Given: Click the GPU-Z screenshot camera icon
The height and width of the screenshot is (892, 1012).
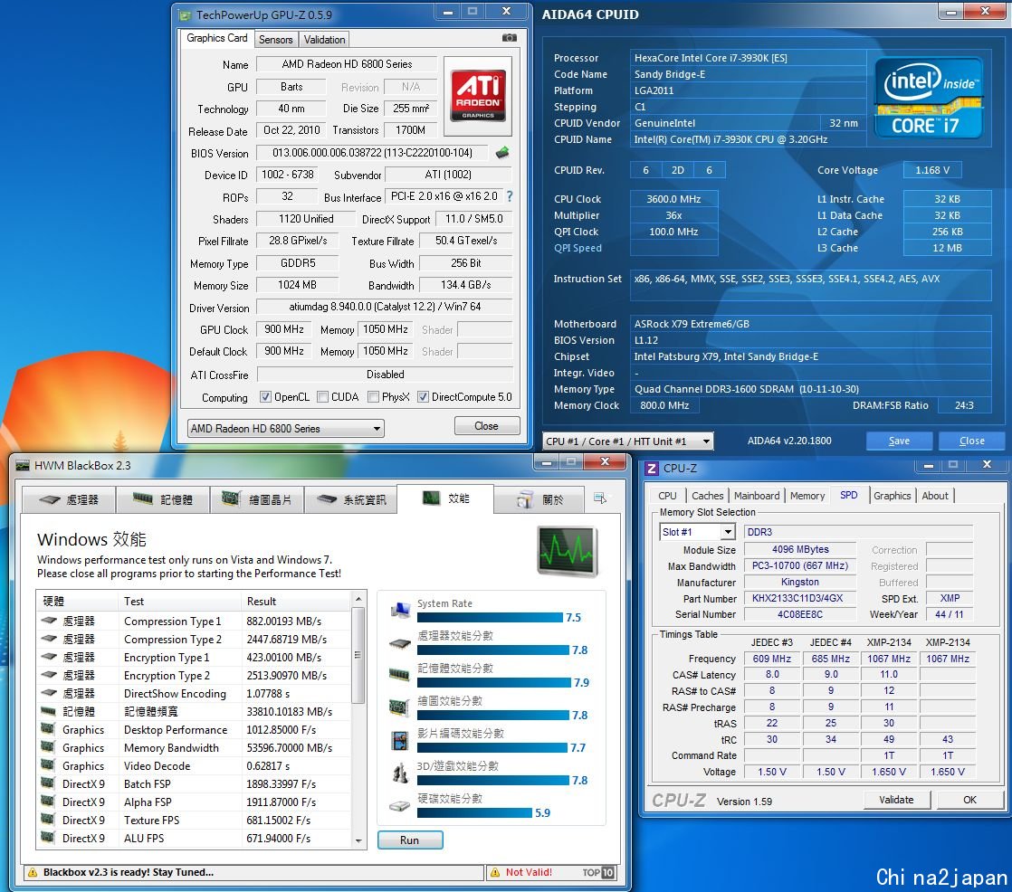Looking at the screenshot, I should coord(510,38).
